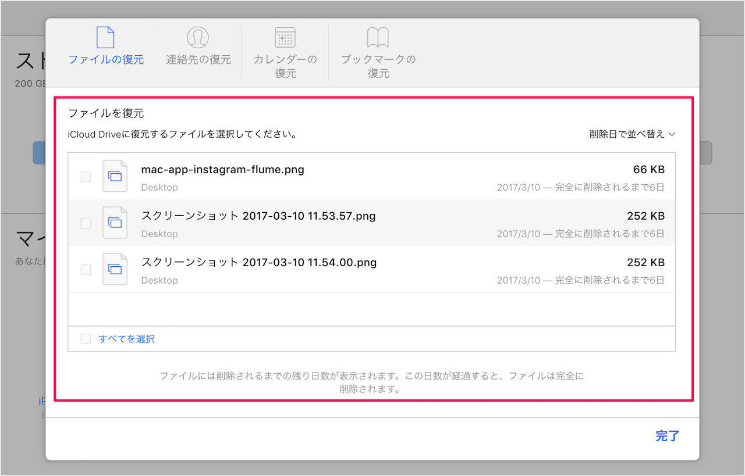Click the すべてを選択 link text
This screenshot has height=476, width=745.
tap(127, 339)
